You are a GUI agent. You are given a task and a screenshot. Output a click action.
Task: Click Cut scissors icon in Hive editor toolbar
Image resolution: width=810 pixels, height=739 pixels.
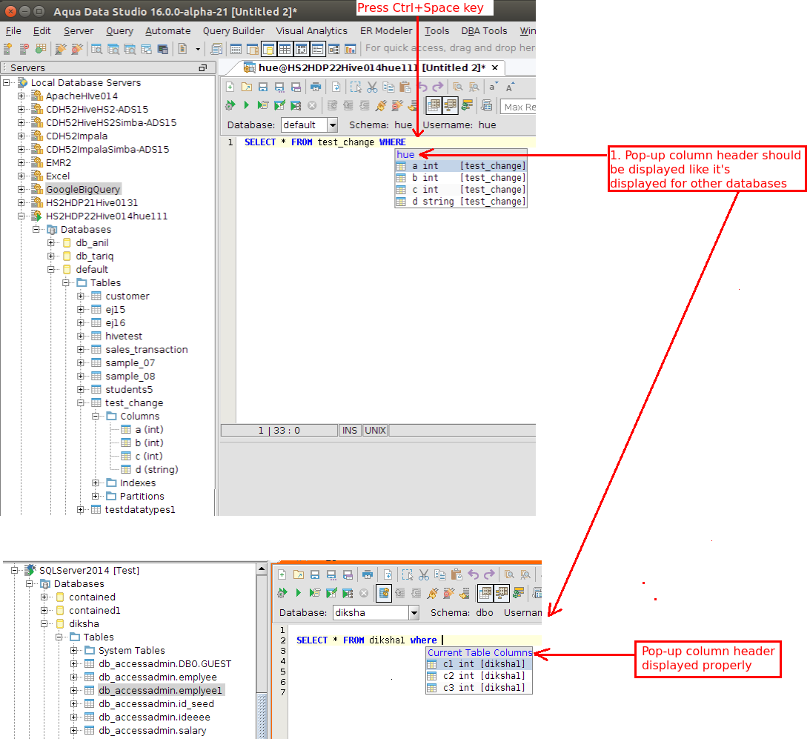pos(372,87)
